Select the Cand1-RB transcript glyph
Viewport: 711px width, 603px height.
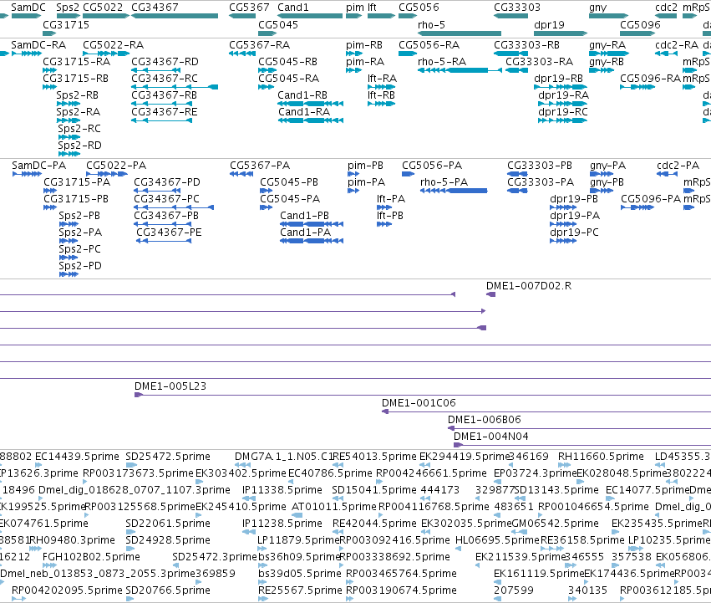coord(310,104)
